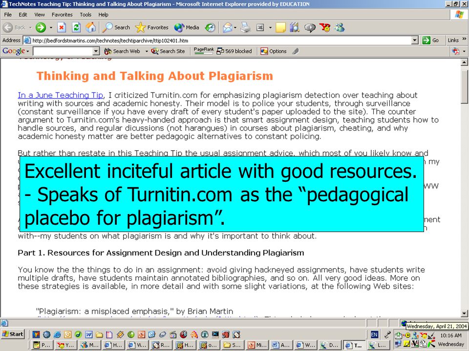Expand the Links toolbar chevron
Image resolution: width=469 pixels, height=351 pixels.
click(x=464, y=39)
